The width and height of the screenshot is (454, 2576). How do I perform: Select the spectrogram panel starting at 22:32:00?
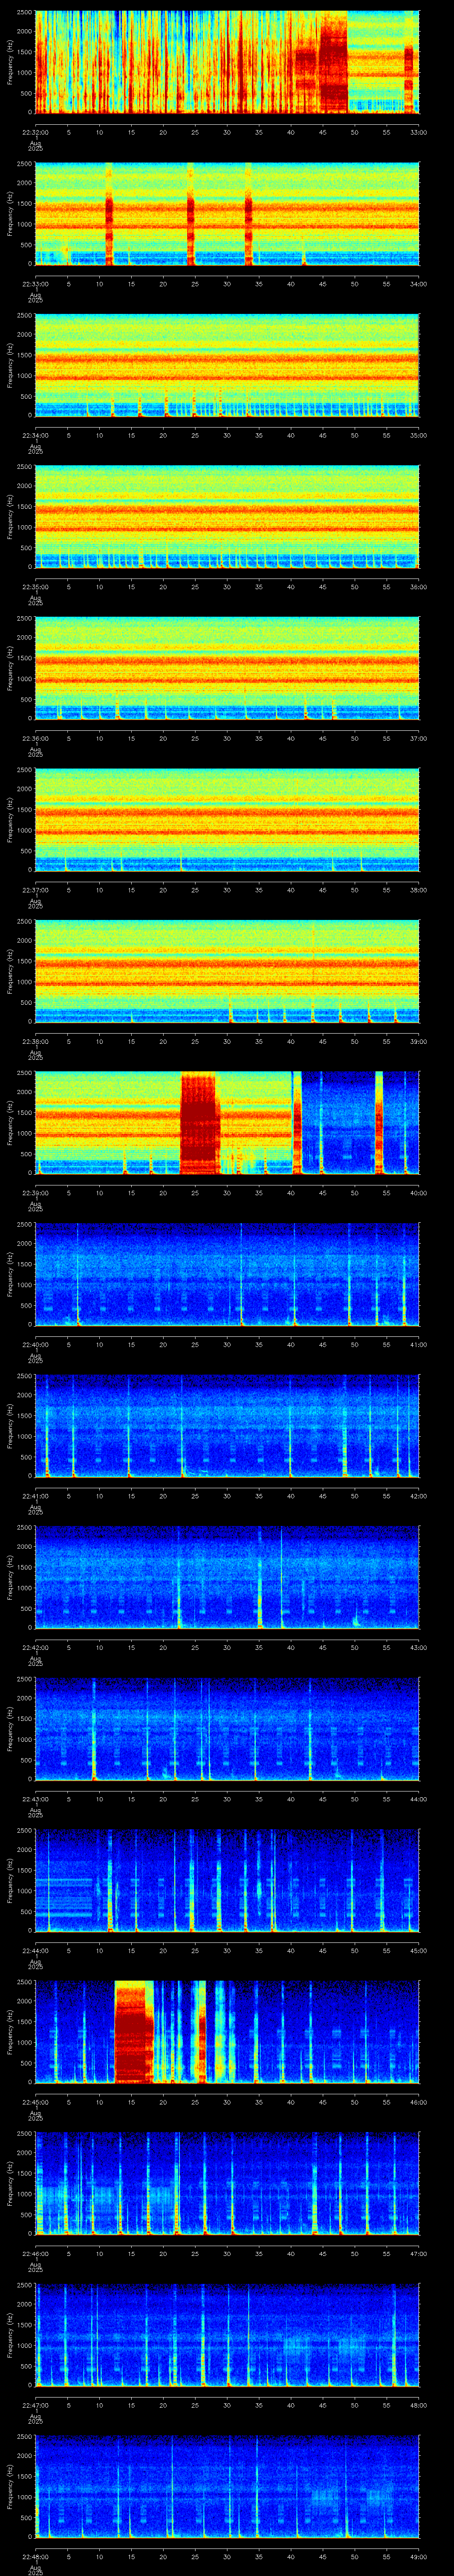point(227,62)
